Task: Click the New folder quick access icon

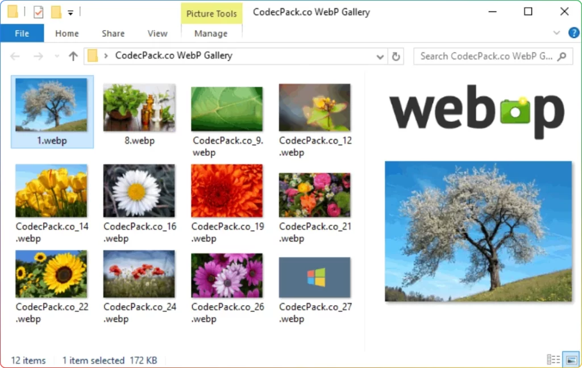Action: [56, 12]
